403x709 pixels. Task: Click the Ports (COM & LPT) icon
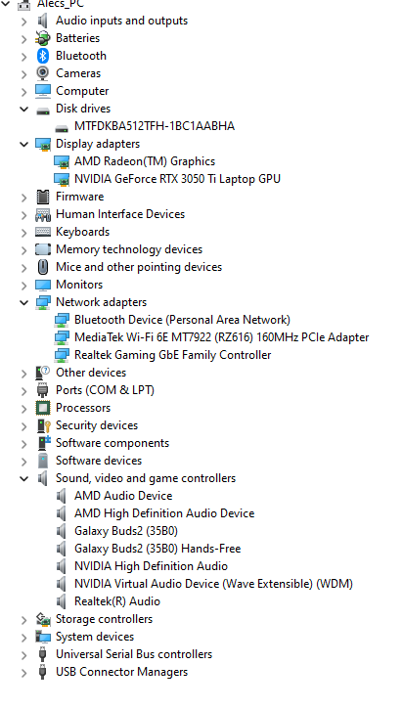click(x=42, y=390)
